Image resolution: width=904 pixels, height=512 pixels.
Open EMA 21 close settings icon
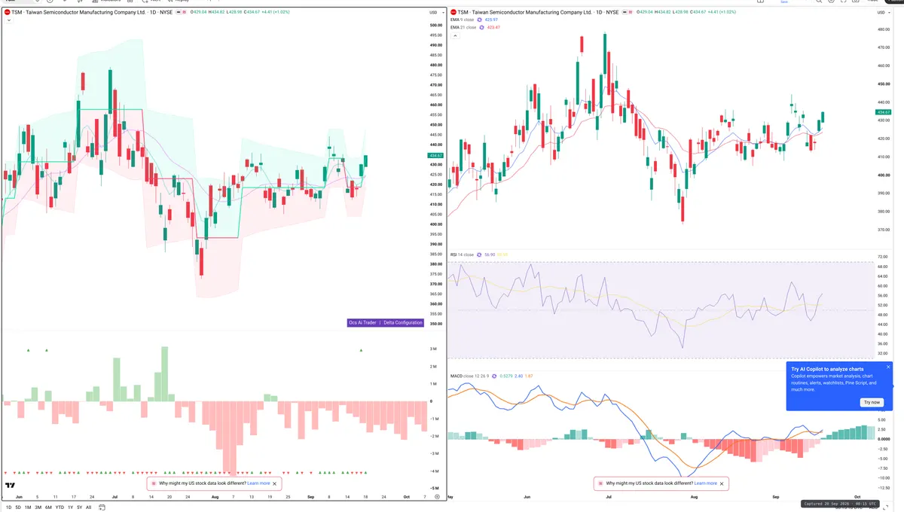point(483,27)
